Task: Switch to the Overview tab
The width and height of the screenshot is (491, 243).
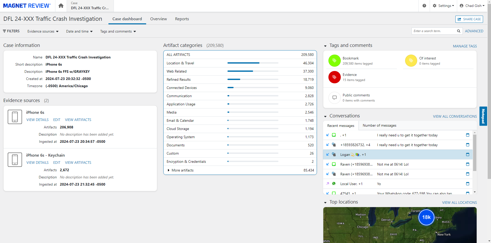Action: tap(158, 19)
